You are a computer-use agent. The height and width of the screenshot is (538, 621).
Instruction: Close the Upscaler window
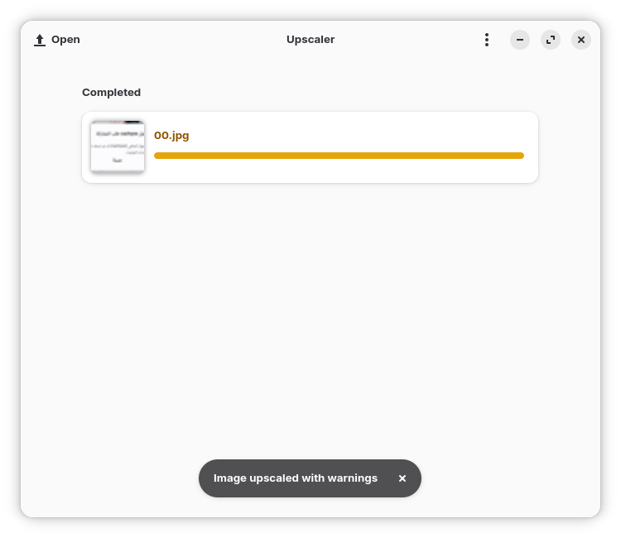581,40
